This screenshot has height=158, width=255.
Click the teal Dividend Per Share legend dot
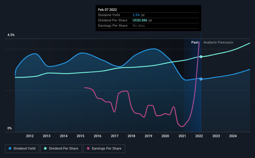(x=45, y=148)
